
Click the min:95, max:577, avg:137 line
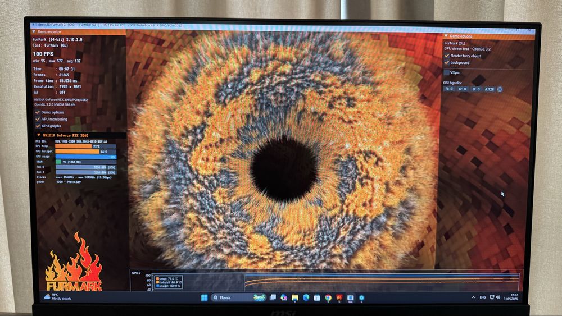pyautogui.click(x=57, y=61)
